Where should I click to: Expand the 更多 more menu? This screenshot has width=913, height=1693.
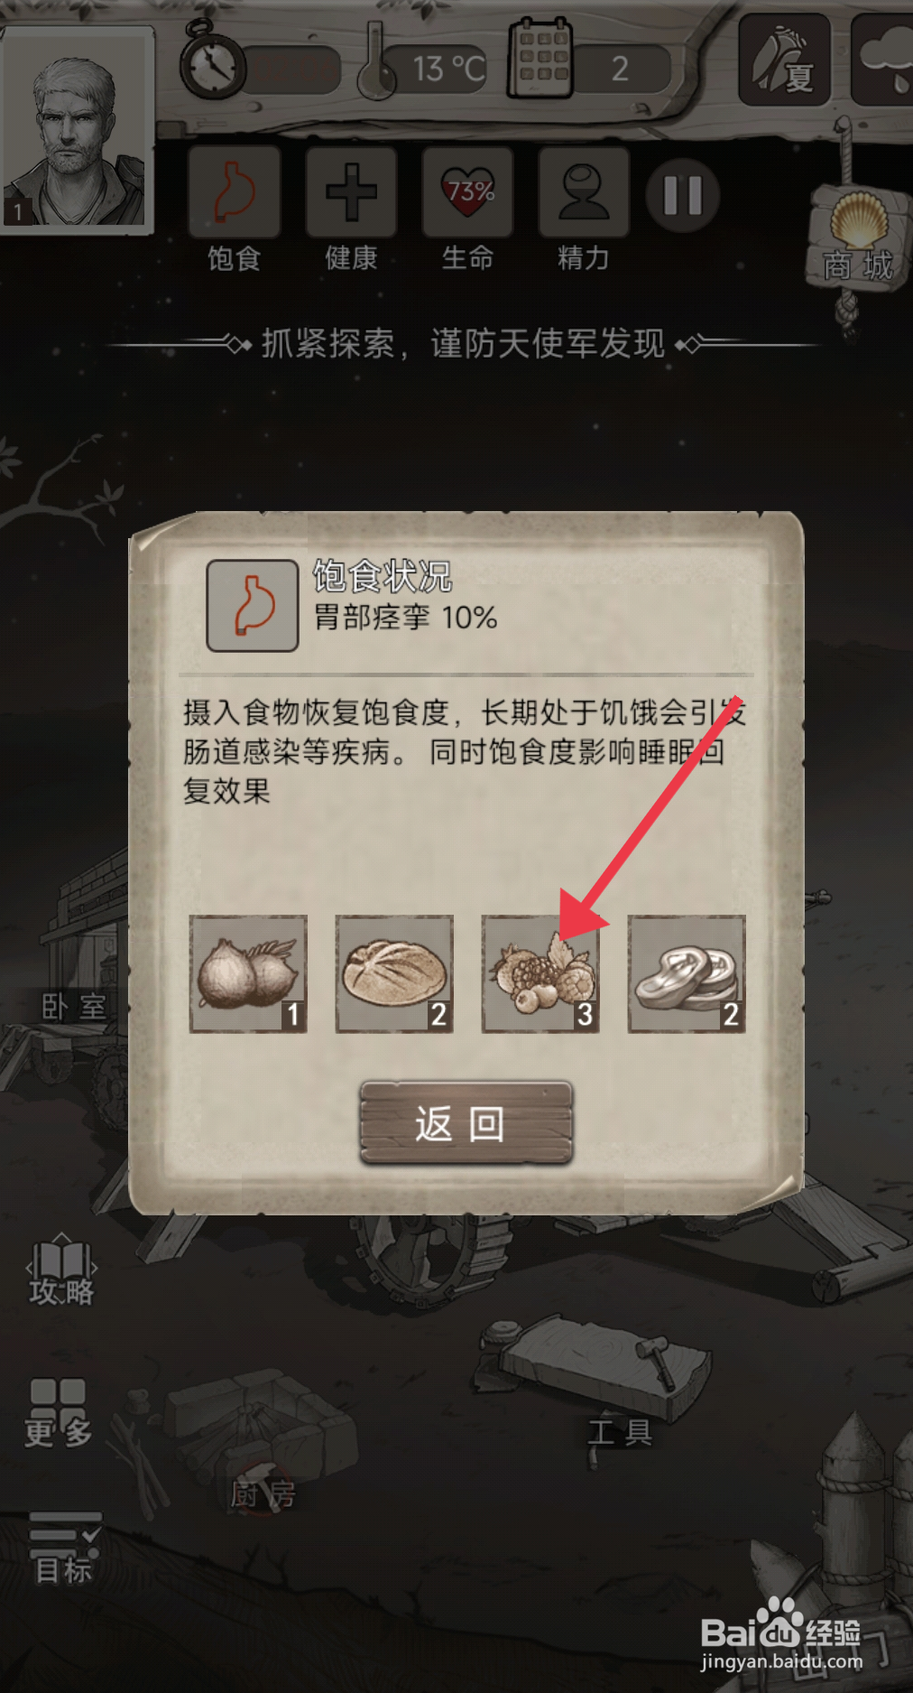pyautogui.click(x=59, y=1412)
